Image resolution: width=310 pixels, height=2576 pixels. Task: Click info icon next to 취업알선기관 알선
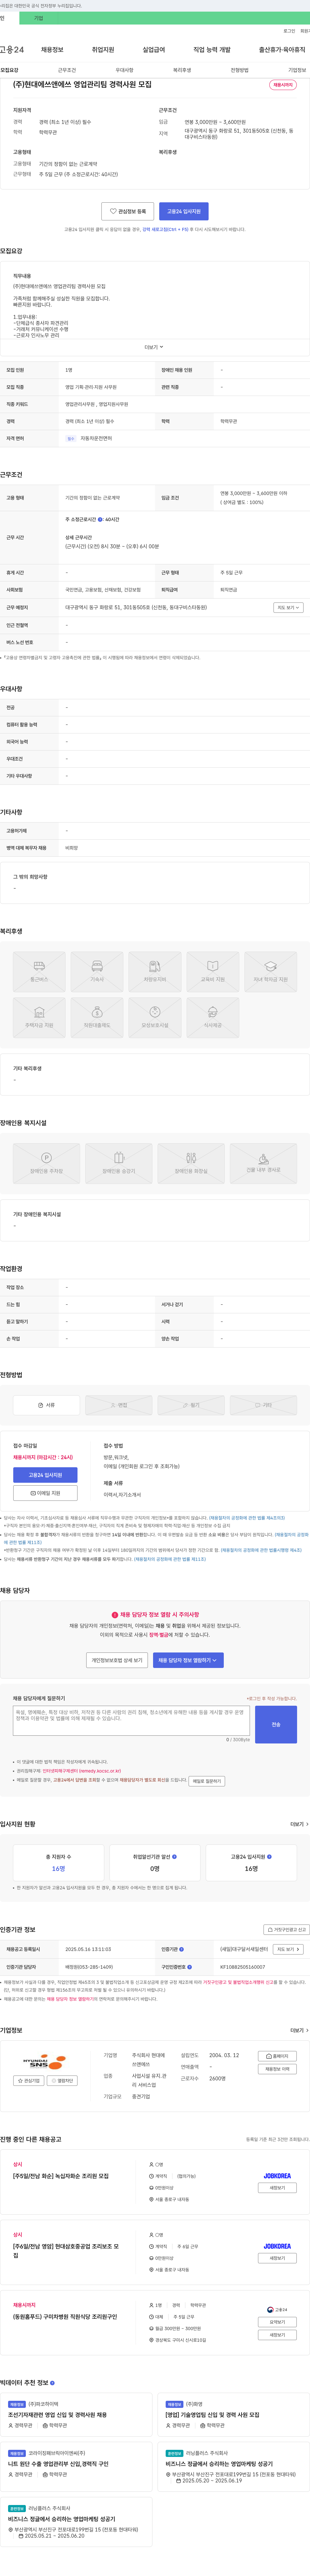pos(174,1857)
